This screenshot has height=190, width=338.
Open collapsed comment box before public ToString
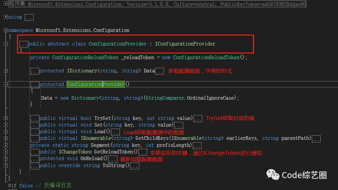coord(35,166)
